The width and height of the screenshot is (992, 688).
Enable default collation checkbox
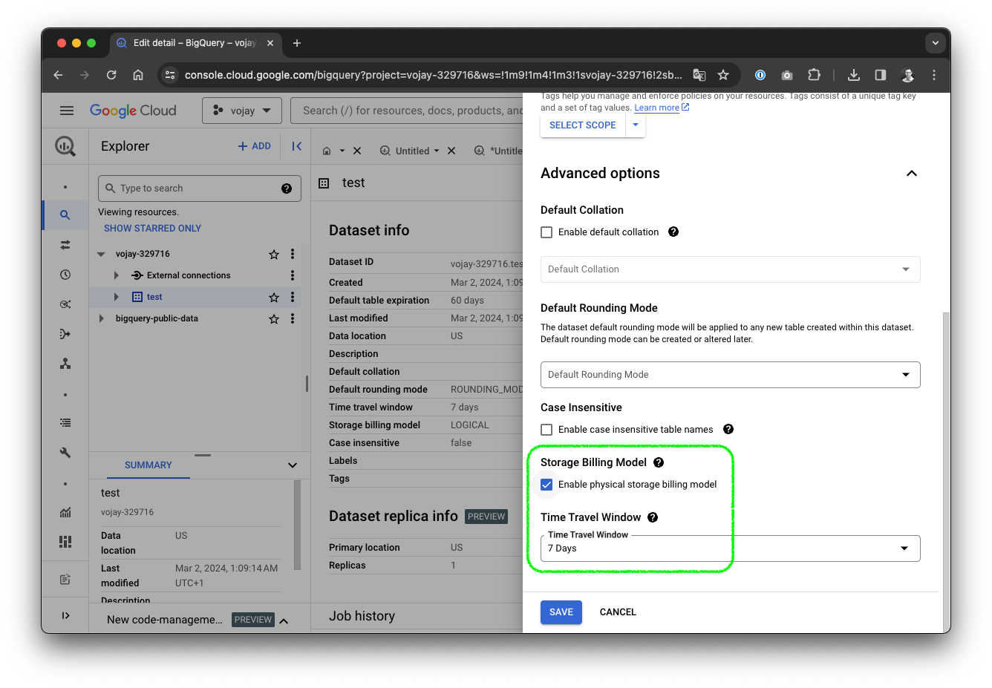click(x=546, y=232)
